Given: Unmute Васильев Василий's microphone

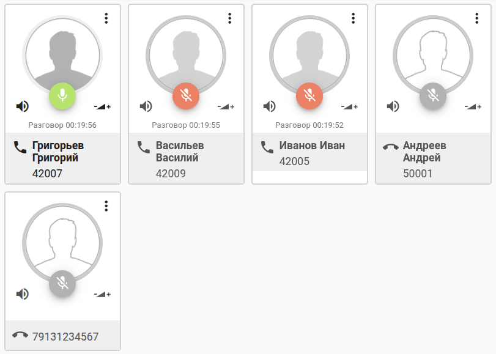Looking at the screenshot, I should [185, 95].
